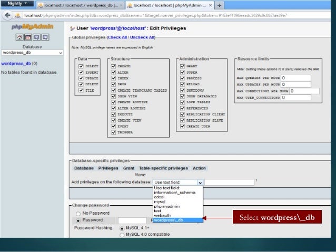This screenshot has height=252, width=336.
Task: Open the Nightly browser menu
Action: pos(18,4)
